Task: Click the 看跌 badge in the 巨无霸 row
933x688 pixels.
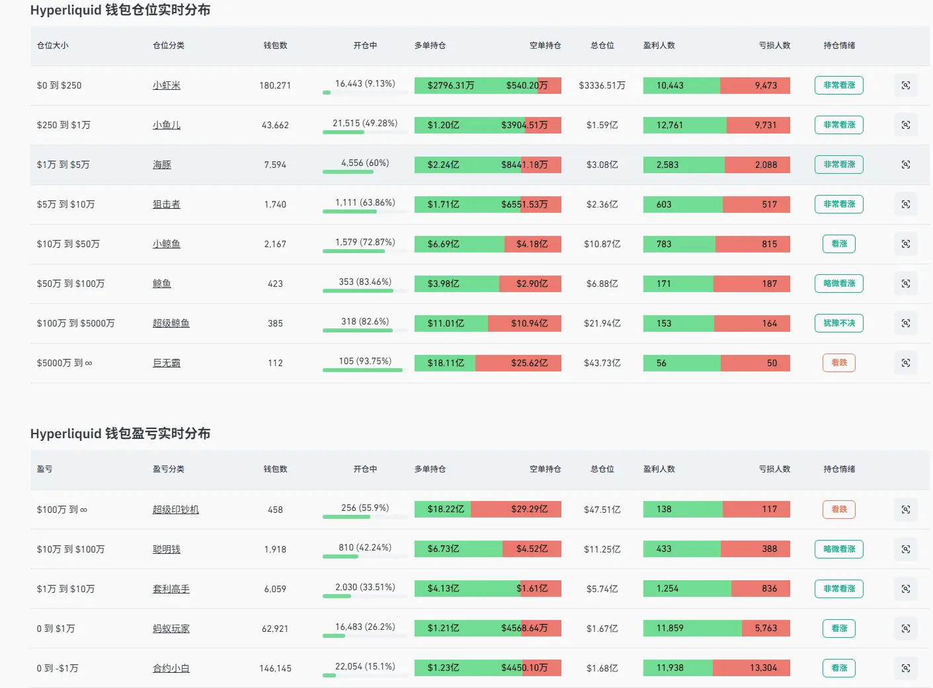Action: pos(839,363)
